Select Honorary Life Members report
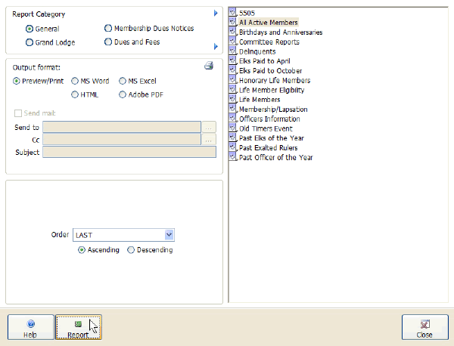 274,80
